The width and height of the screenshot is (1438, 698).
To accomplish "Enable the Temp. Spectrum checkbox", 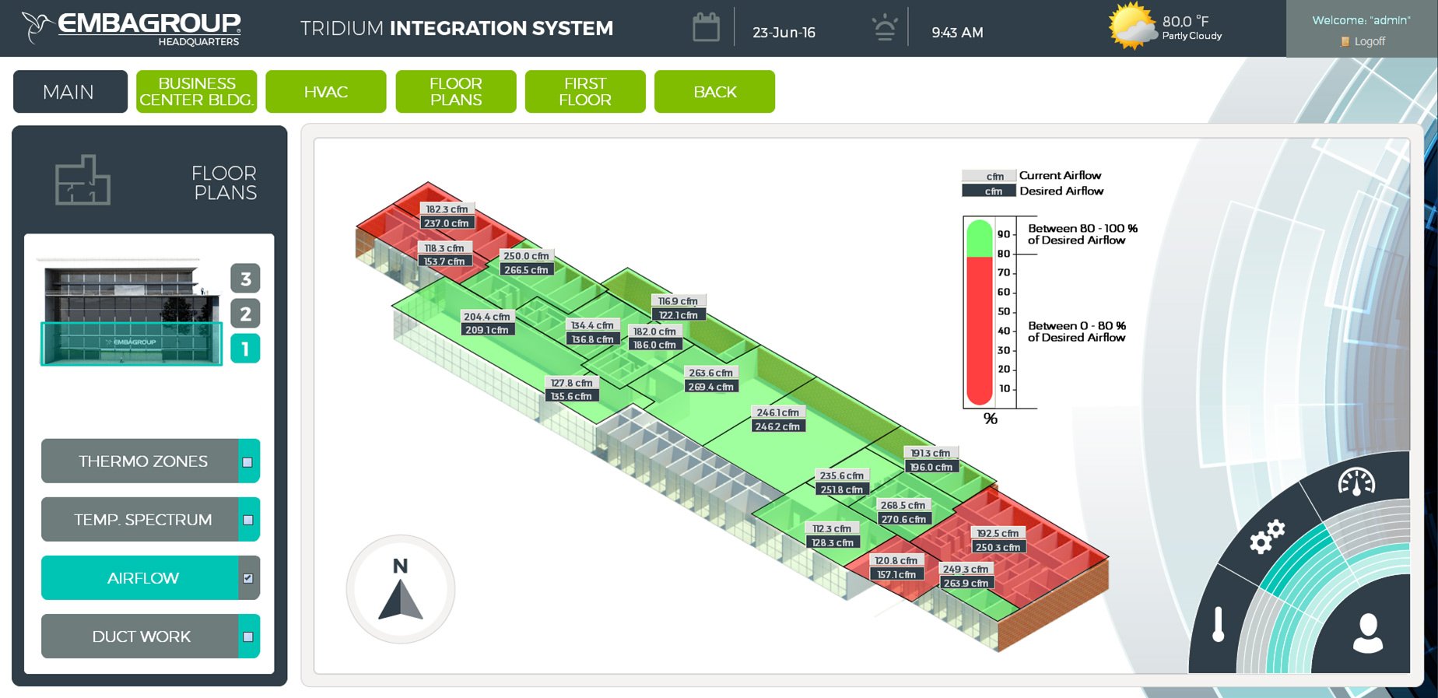I will coord(247,520).
